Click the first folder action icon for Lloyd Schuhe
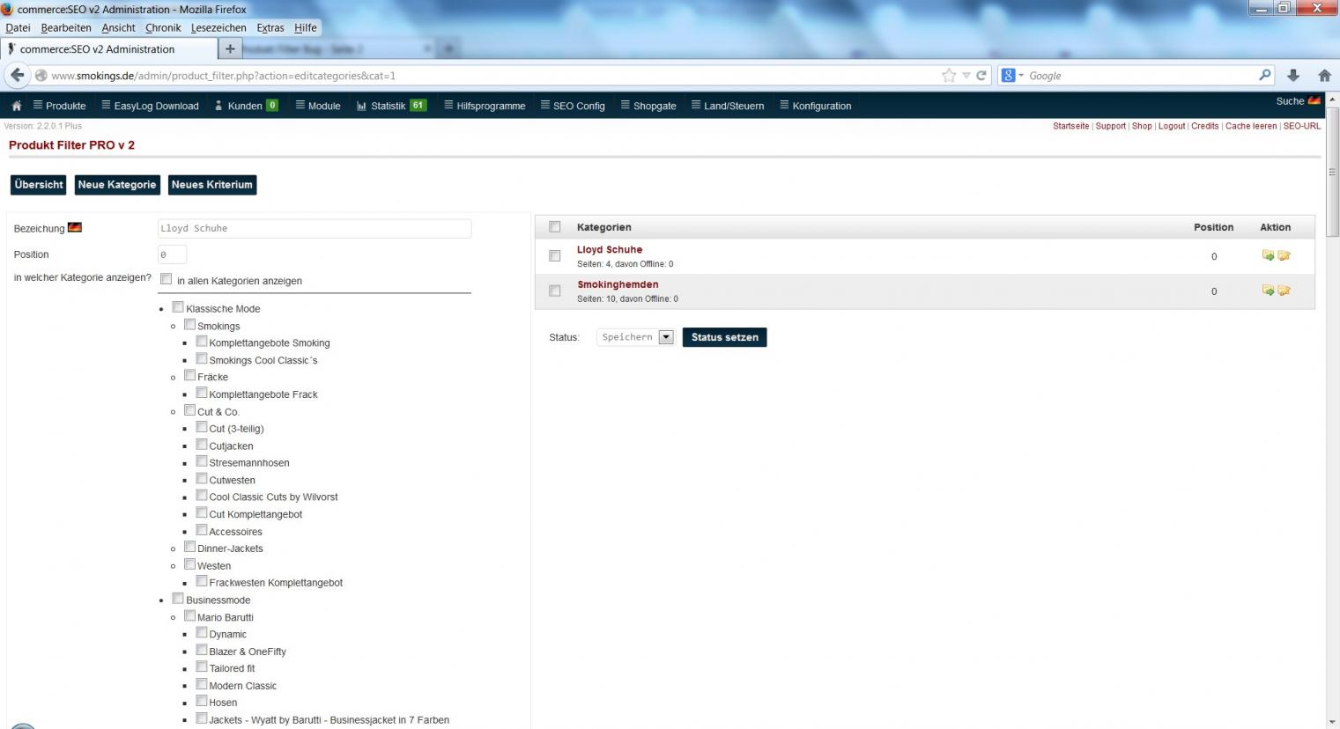 click(x=1268, y=255)
